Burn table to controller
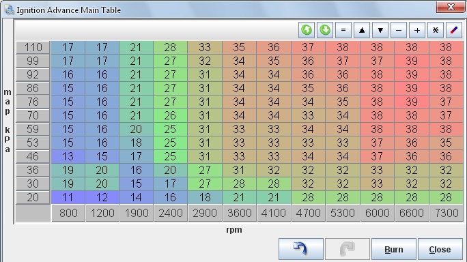The height and width of the screenshot is (262, 467). pyautogui.click(x=394, y=249)
